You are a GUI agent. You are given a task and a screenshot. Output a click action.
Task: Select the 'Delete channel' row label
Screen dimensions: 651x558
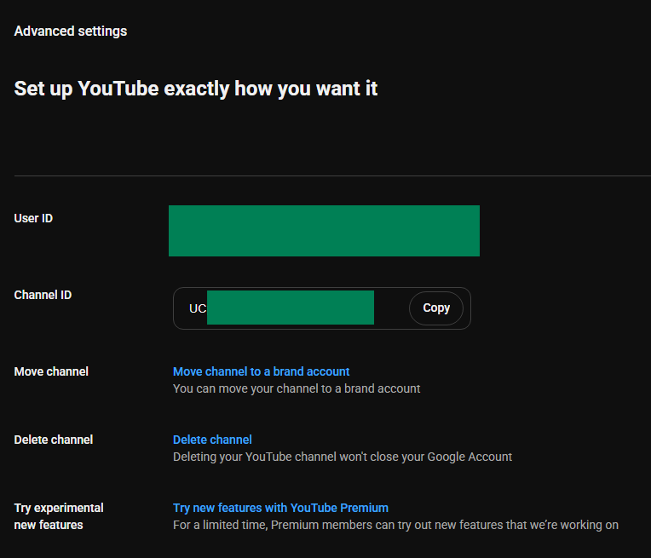point(54,440)
